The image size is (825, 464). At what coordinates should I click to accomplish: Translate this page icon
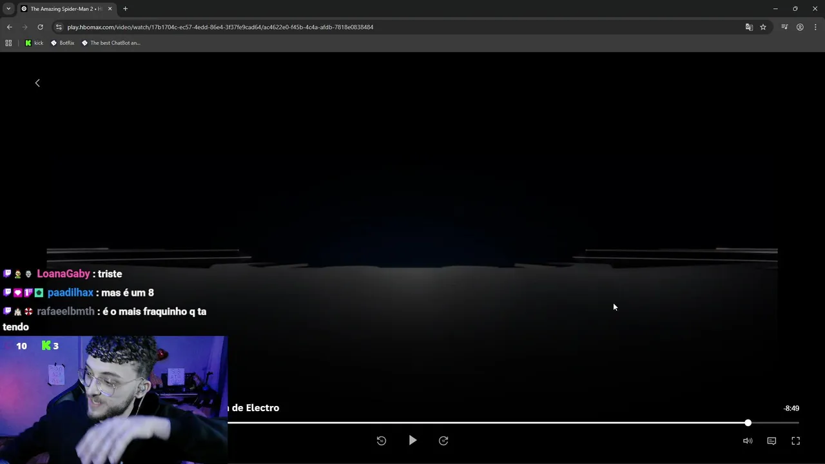[x=749, y=27]
